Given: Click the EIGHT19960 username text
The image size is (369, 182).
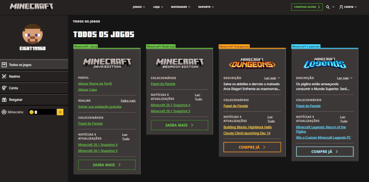Looking at the screenshot, I should [x=32, y=49].
